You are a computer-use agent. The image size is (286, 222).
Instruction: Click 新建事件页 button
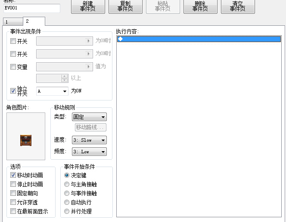pos(88,6)
